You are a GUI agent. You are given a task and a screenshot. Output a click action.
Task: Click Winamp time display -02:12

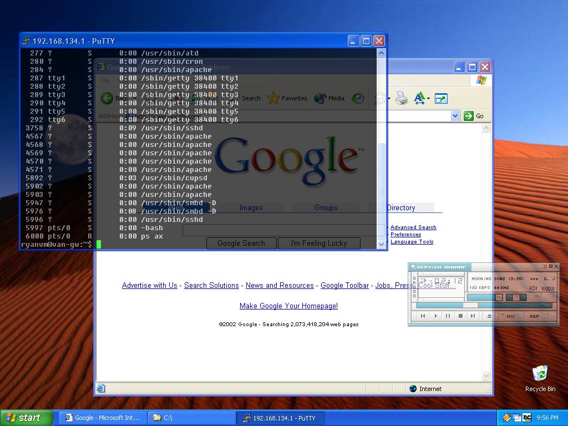tap(446, 281)
